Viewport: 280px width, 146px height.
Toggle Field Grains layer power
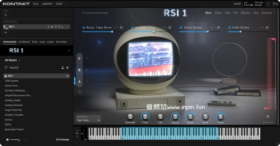(229, 27)
